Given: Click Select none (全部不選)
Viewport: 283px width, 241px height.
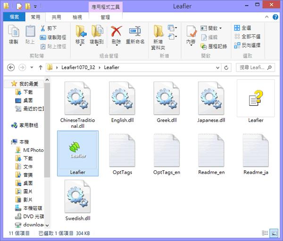Looking at the screenshot, I should coord(247,37).
